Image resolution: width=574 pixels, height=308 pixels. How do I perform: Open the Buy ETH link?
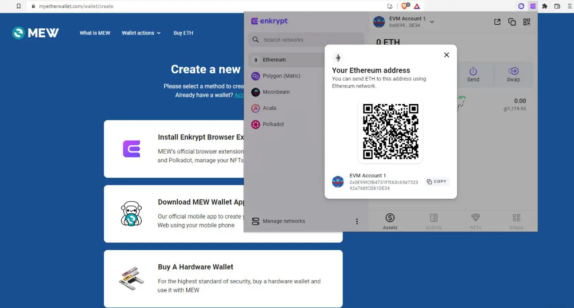coord(183,33)
